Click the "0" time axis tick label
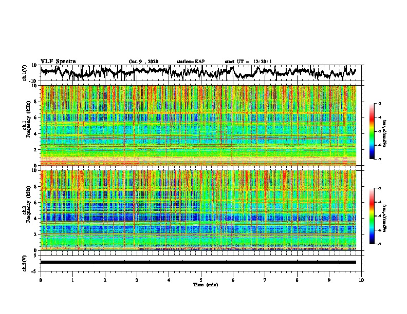Viewport: 407px width, 314px height. coord(41,280)
